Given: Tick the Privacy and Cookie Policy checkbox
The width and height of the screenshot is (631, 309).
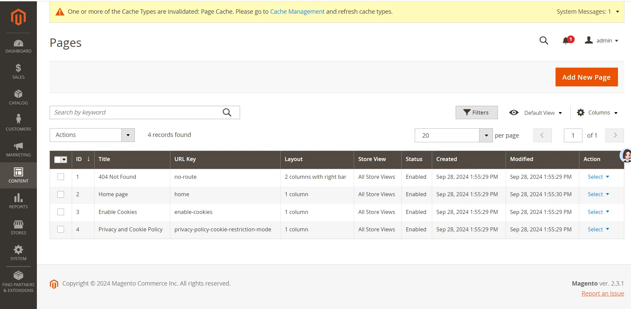Looking at the screenshot, I should 61,229.
